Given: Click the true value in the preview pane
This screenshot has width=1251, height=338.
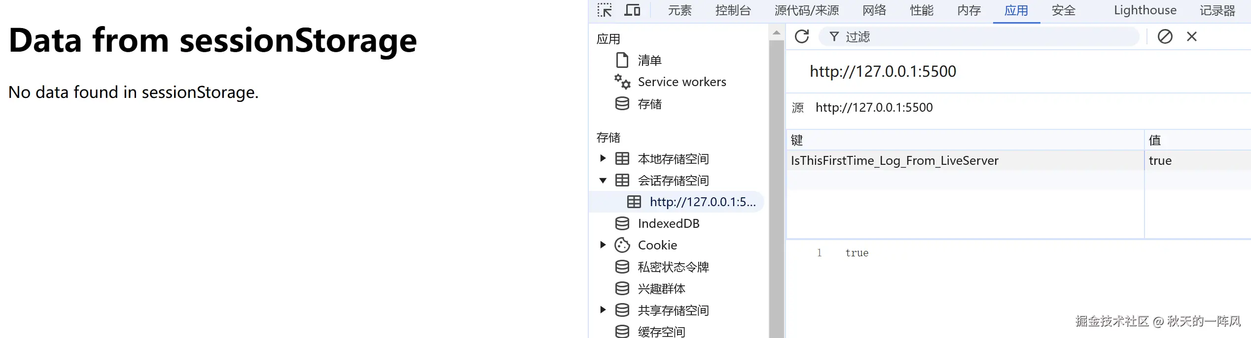Looking at the screenshot, I should click(857, 253).
